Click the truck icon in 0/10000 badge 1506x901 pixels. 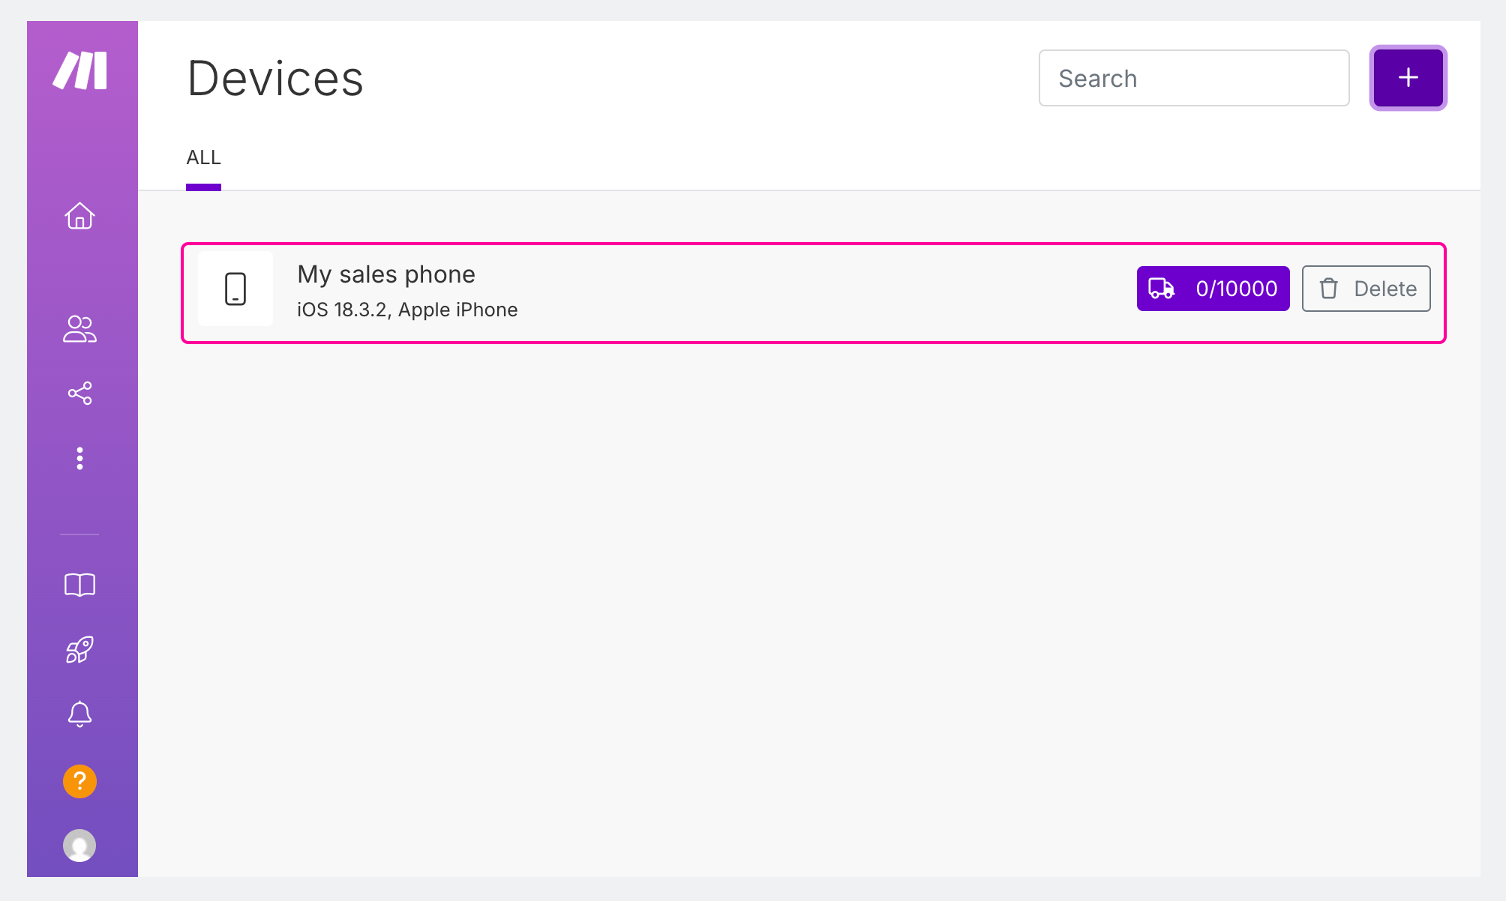pos(1162,289)
